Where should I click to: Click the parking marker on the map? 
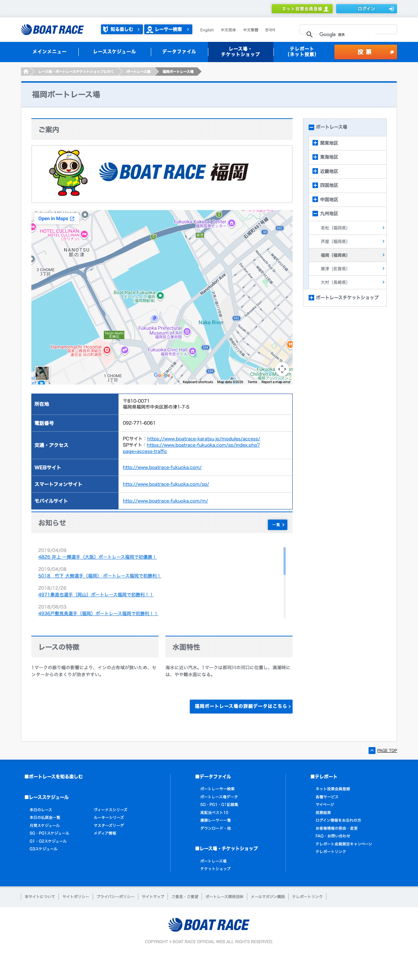[154, 318]
